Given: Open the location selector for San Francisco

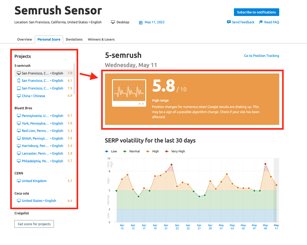Looking at the screenshot, I should point(58,22).
